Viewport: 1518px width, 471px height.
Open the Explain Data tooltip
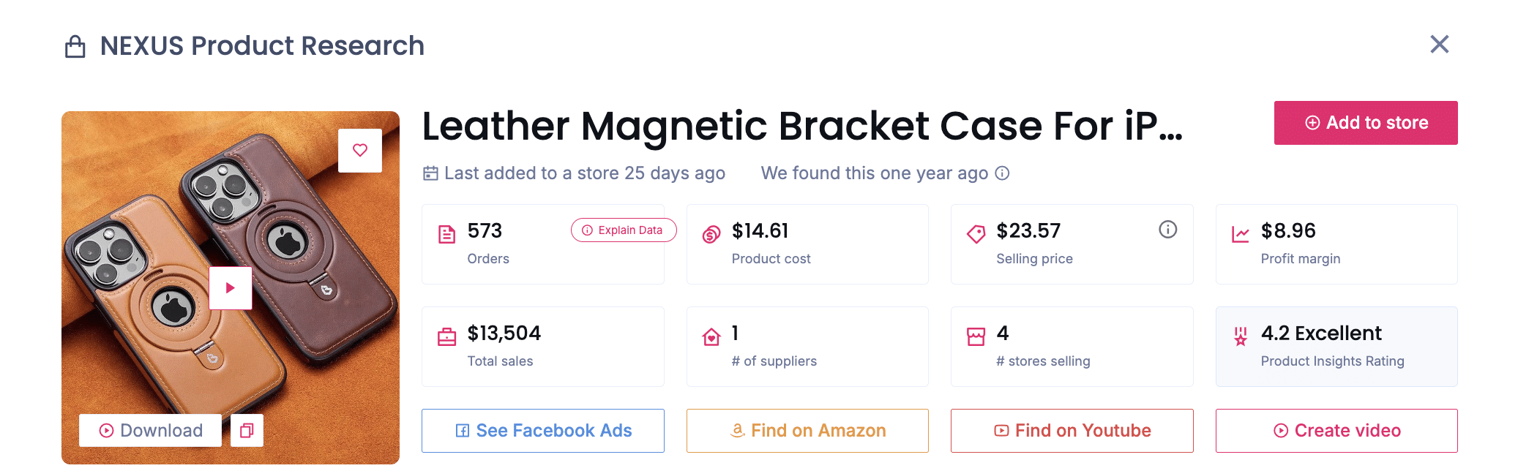(623, 230)
